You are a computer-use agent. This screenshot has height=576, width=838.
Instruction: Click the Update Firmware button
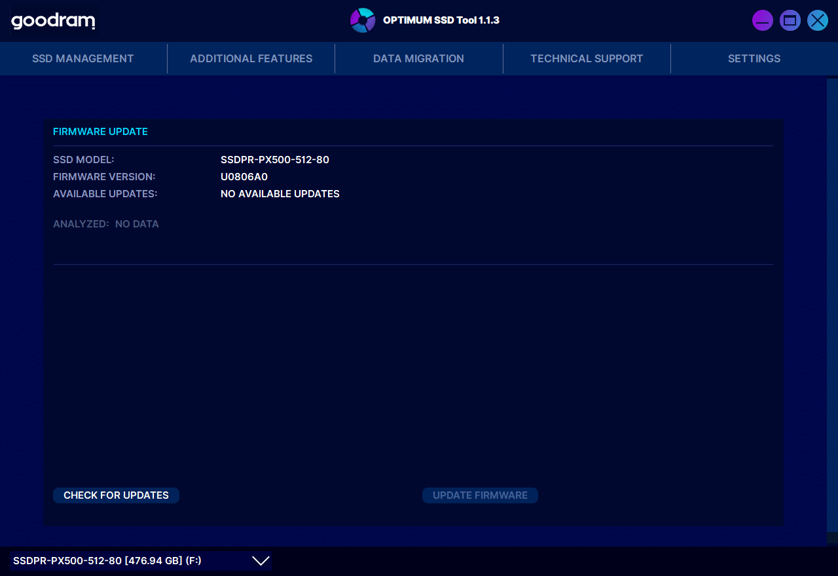pos(480,495)
